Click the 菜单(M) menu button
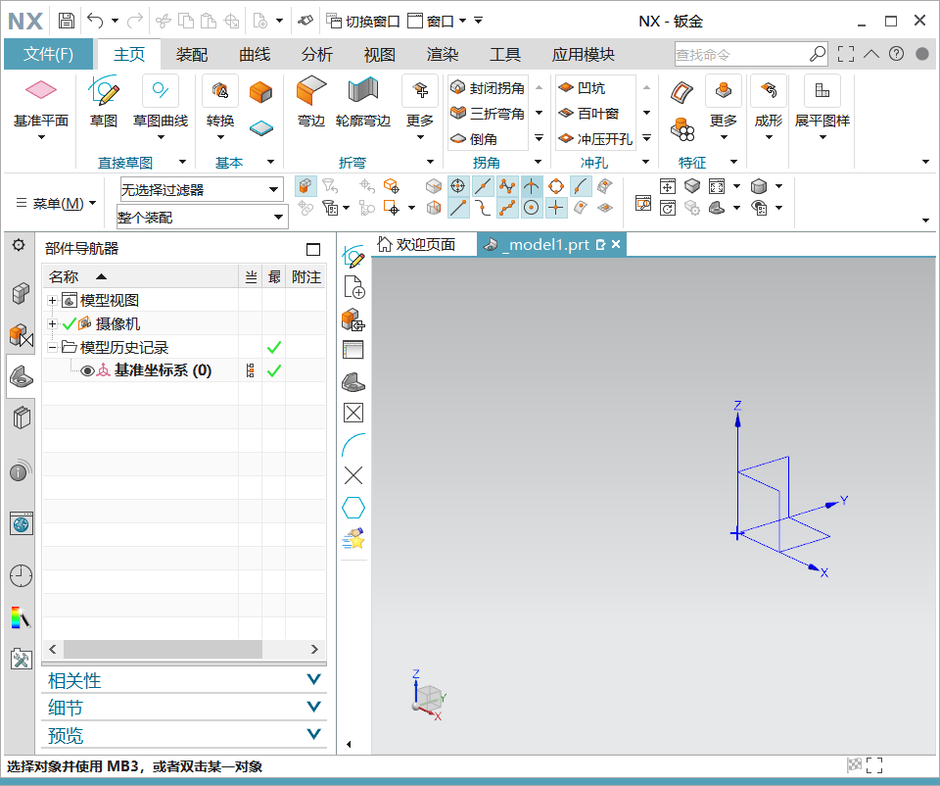Viewport: 940px width, 786px height. pos(57,203)
